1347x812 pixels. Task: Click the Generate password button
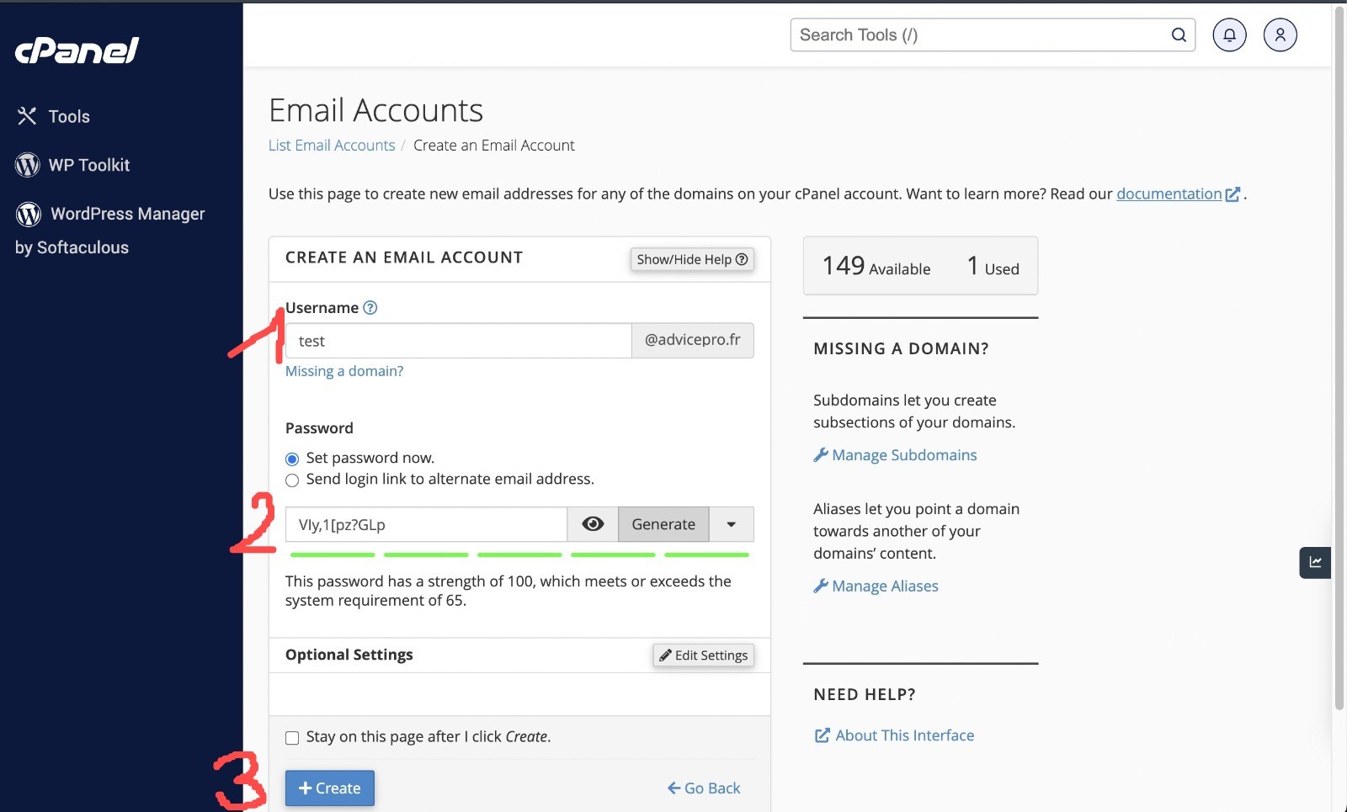click(x=663, y=524)
